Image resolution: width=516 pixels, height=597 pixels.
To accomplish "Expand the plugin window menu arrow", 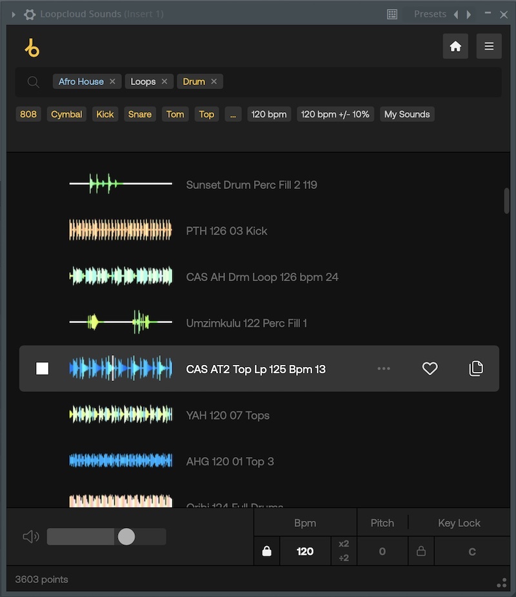I will coord(14,14).
